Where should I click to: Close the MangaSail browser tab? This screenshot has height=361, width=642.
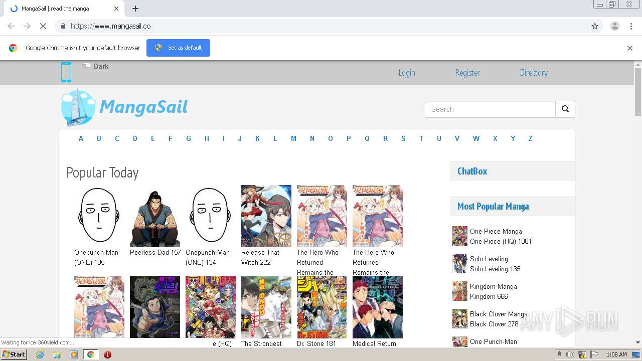tap(116, 9)
